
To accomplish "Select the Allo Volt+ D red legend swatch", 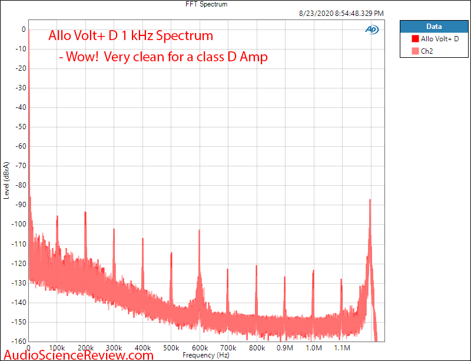I will click(415, 39).
